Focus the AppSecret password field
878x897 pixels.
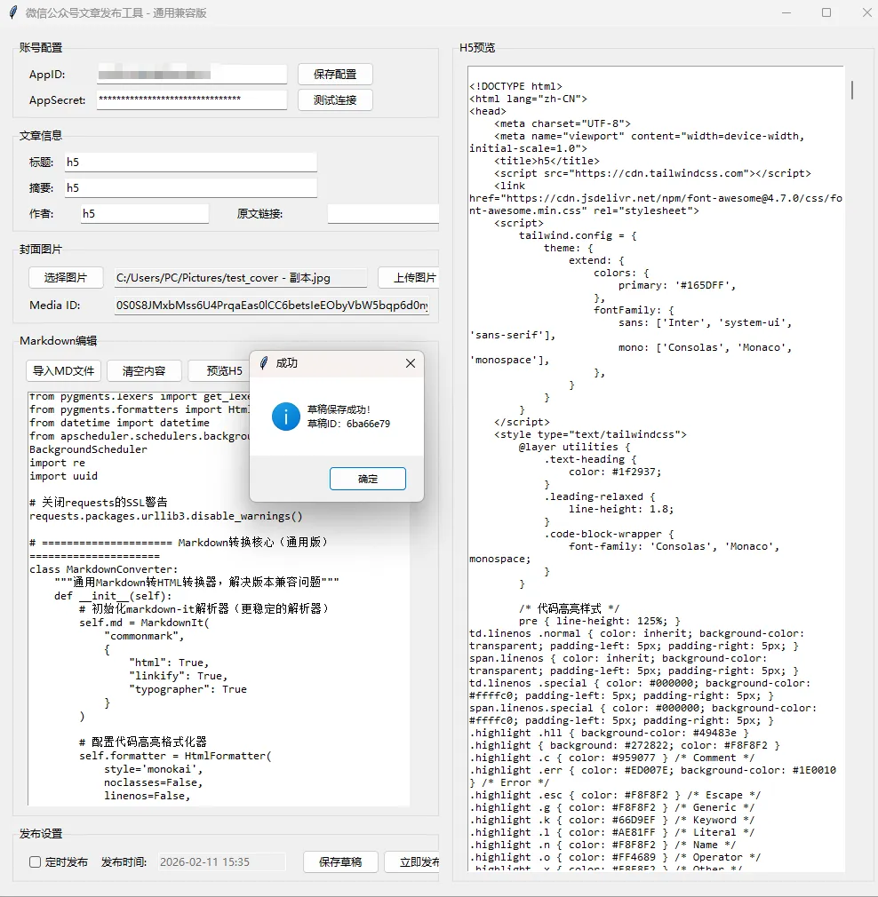pos(192,99)
